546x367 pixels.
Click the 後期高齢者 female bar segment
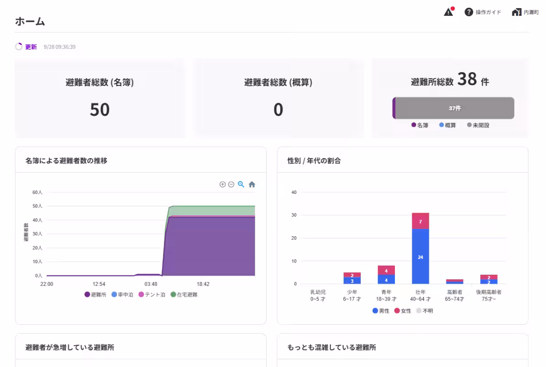[x=489, y=277]
